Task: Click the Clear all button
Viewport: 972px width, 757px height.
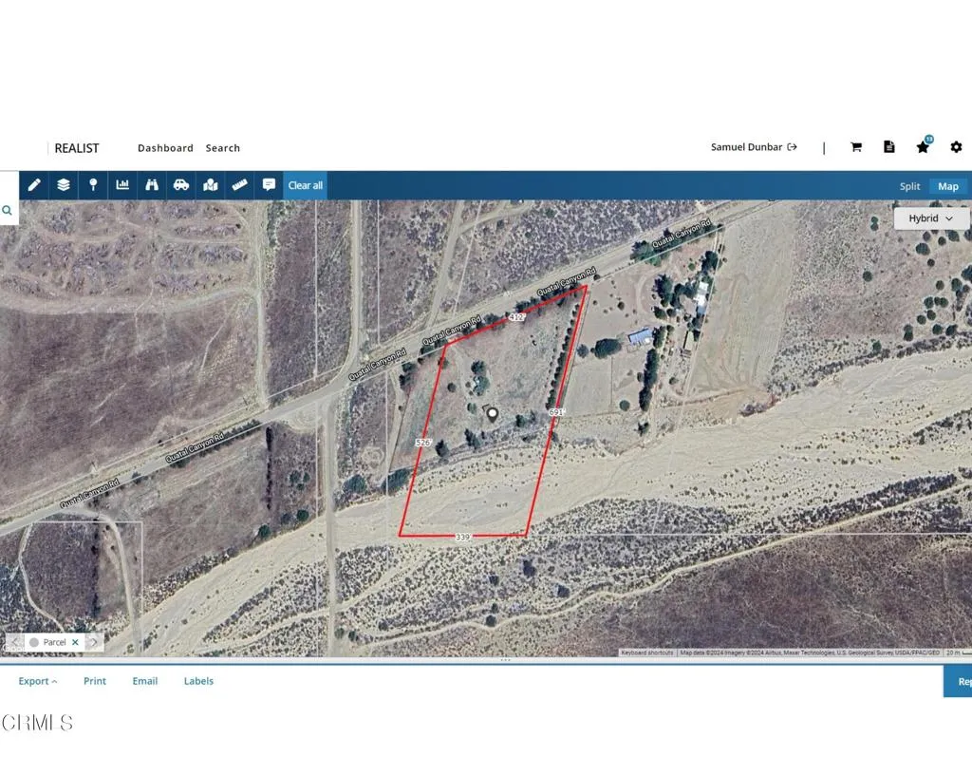Action: point(306,185)
